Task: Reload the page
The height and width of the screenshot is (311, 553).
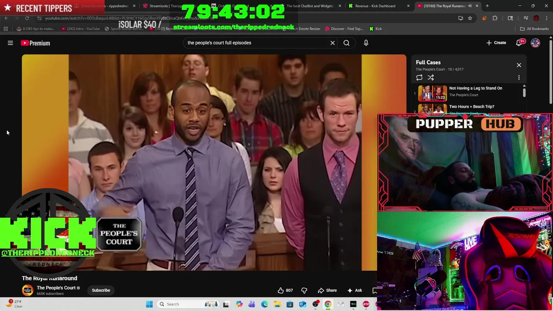Action: click(27, 18)
